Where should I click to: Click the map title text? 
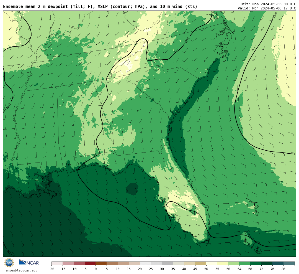point(100,7)
